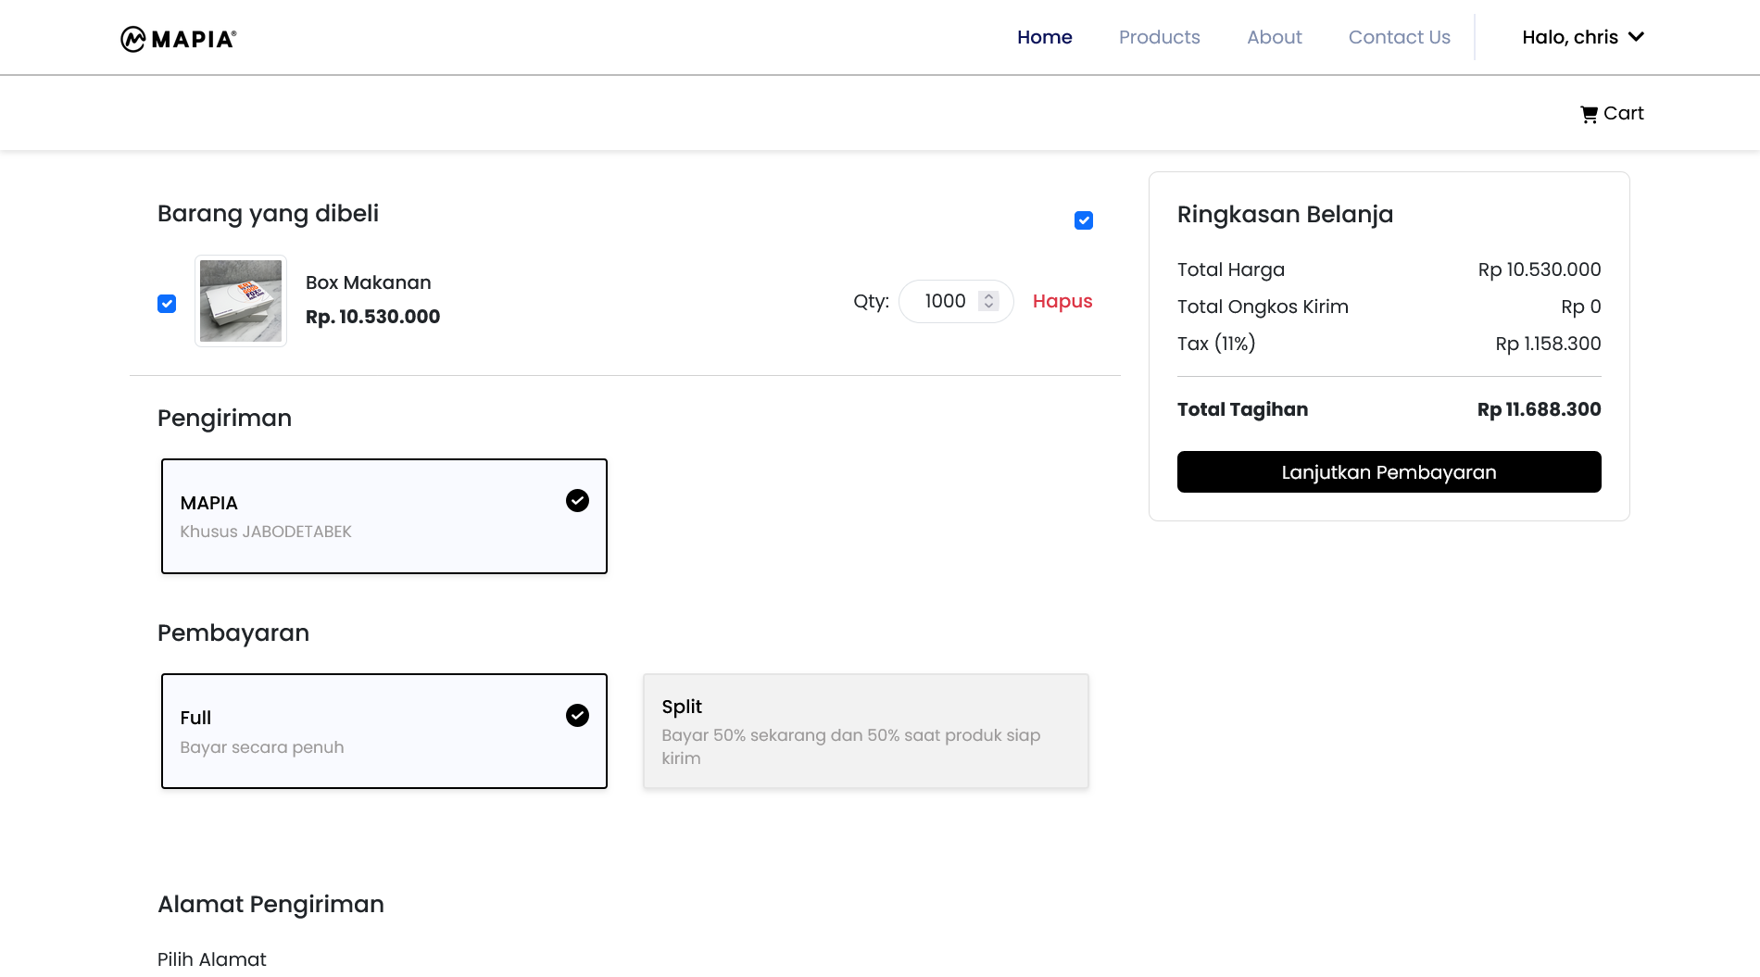
Task: Click into the Qty input field
Action: click(944, 301)
